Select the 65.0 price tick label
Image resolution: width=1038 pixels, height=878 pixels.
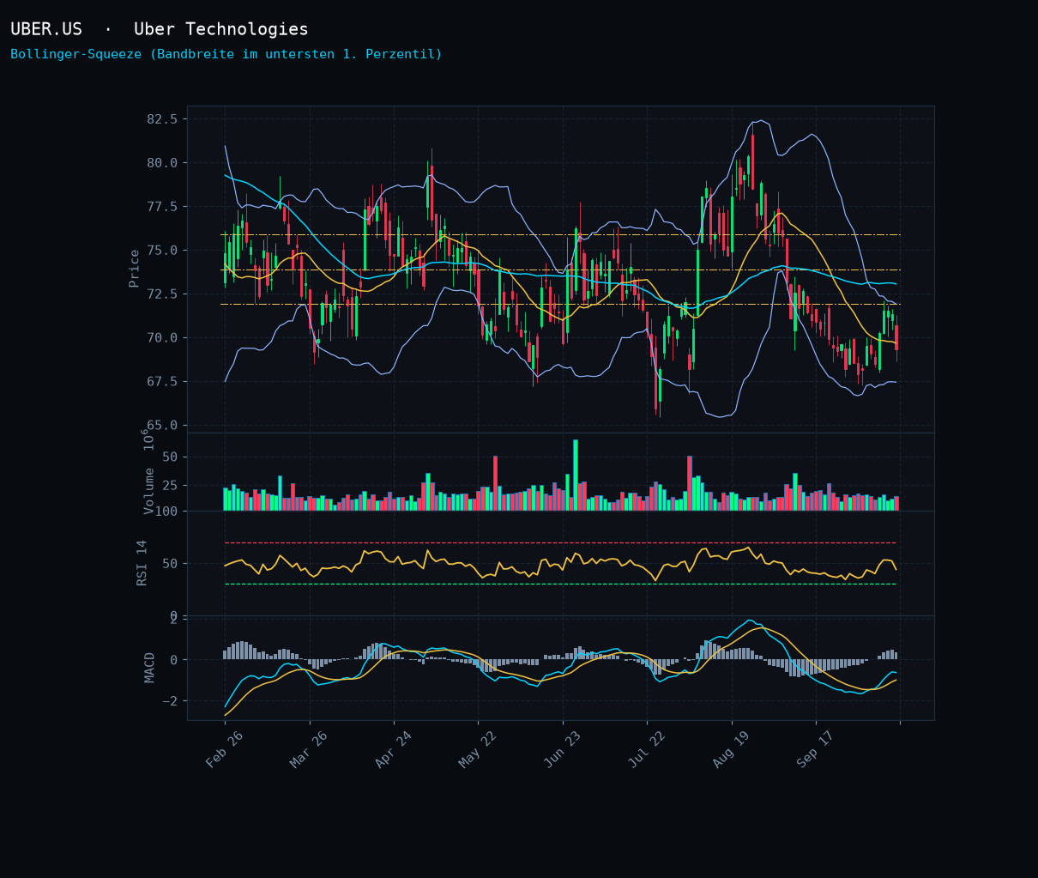coord(162,425)
